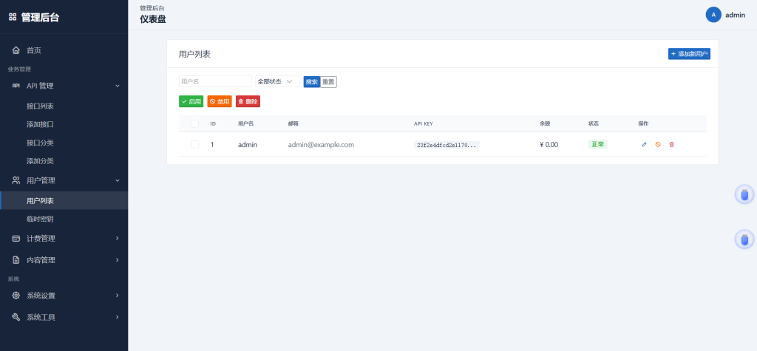Open the home icon labeled 首页
757x351 pixels.
(x=16, y=50)
